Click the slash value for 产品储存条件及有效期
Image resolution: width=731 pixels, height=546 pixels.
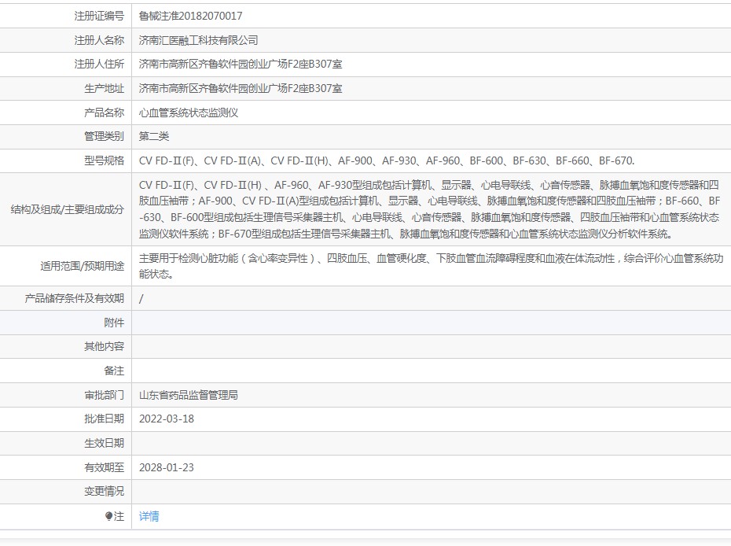coord(141,299)
